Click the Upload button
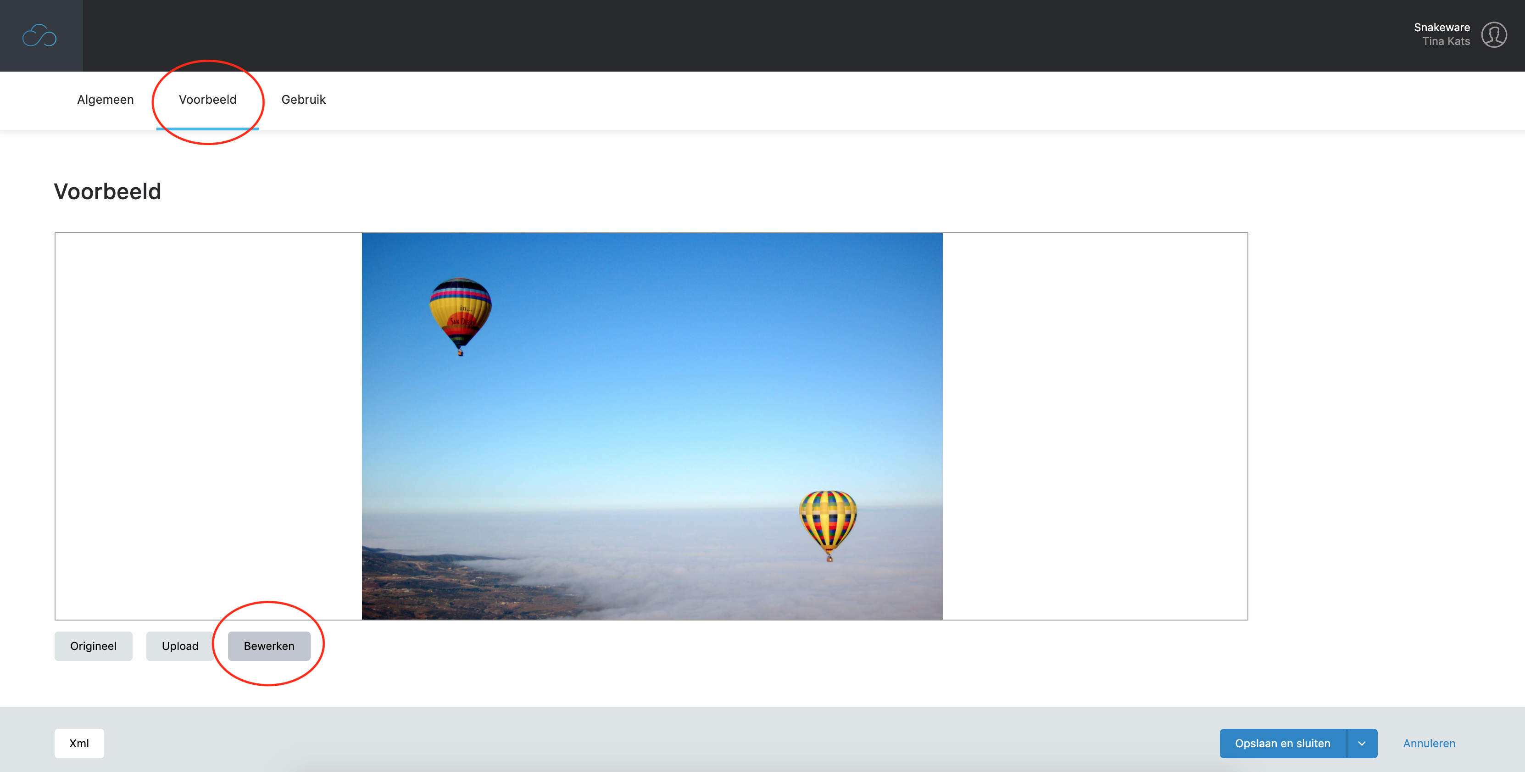The width and height of the screenshot is (1525, 772). click(x=180, y=646)
